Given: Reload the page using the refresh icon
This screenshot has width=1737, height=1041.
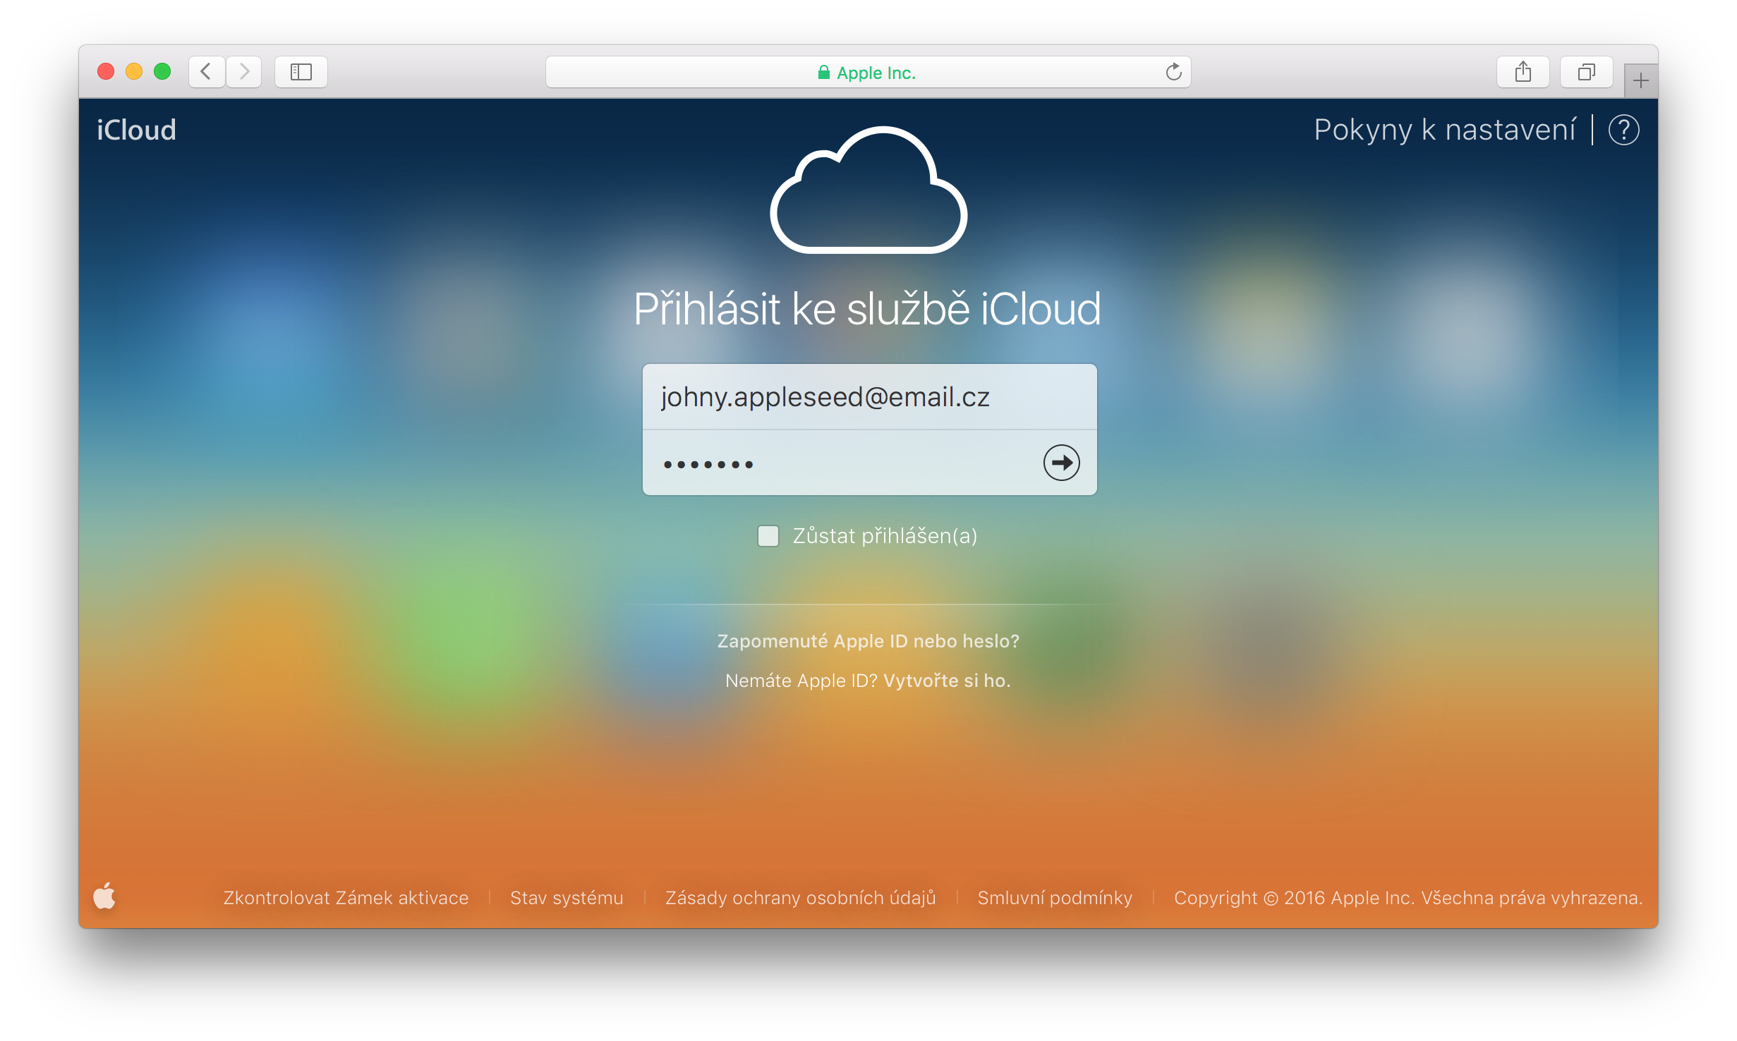Looking at the screenshot, I should [x=1173, y=72].
